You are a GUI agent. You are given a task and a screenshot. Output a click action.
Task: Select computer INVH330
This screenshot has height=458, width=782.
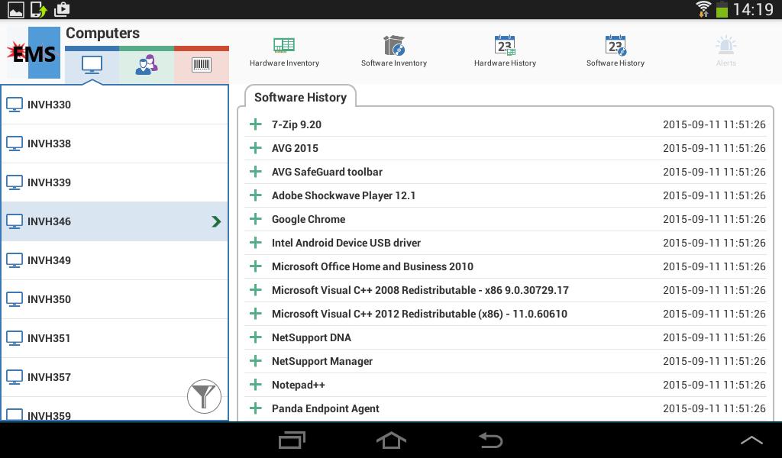(115, 105)
